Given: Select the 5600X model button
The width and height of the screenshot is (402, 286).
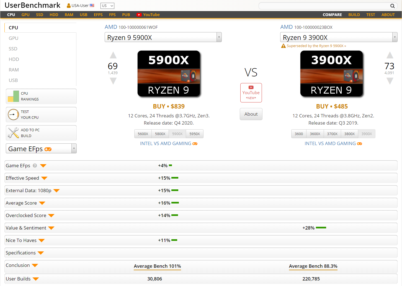Looking at the screenshot, I should 143,134.
